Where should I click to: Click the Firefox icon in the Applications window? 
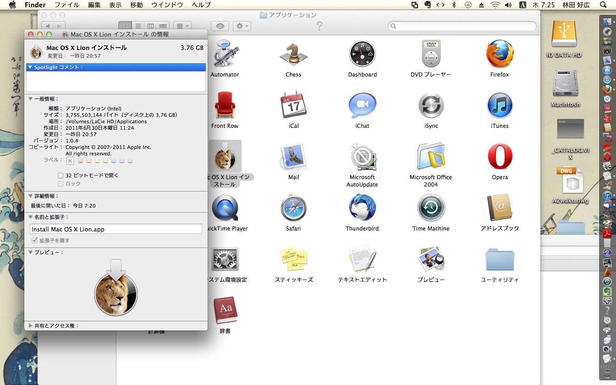tap(500, 54)
